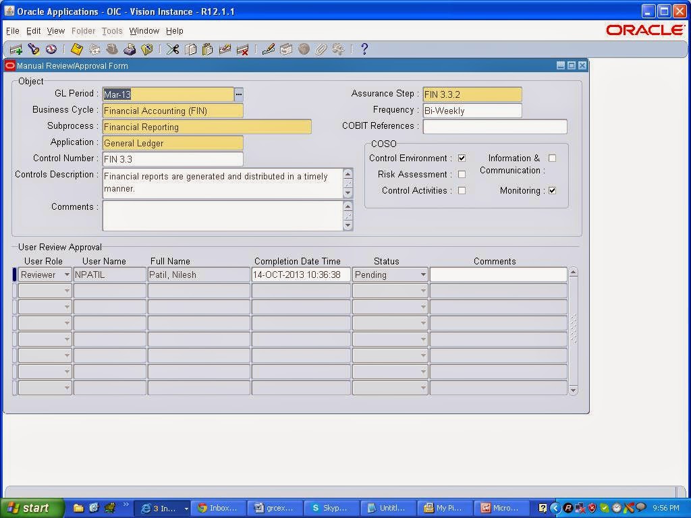This screenshot has width=691, height=518.
Task: Click the Clear Record eraser icon
Action: tap(225, 49)
